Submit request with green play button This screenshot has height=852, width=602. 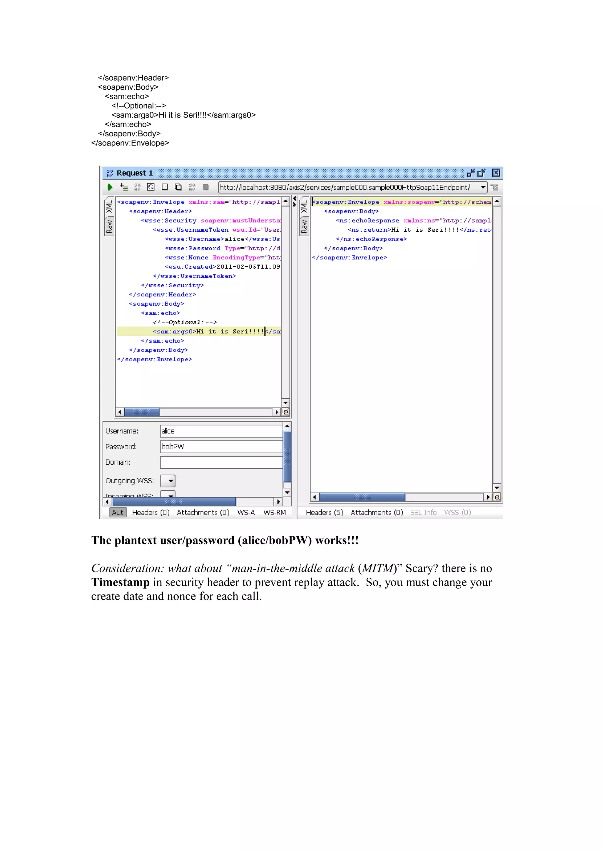click(110, 187)
